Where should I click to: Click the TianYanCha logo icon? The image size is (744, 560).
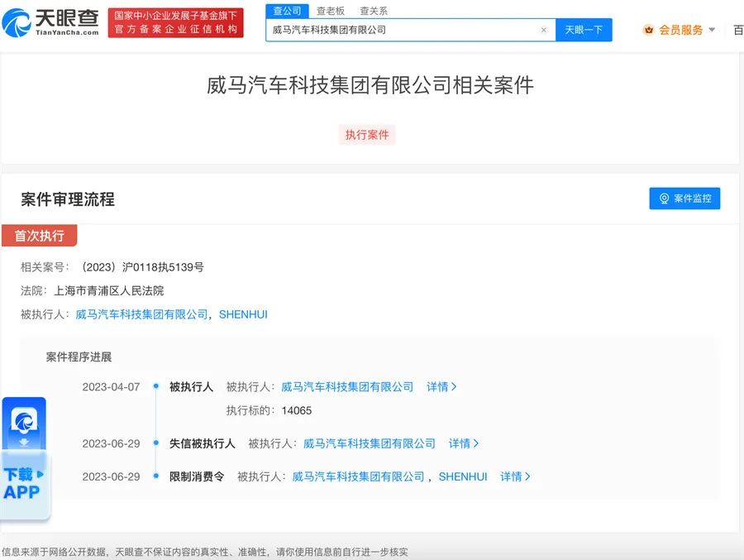pos(17,23)
